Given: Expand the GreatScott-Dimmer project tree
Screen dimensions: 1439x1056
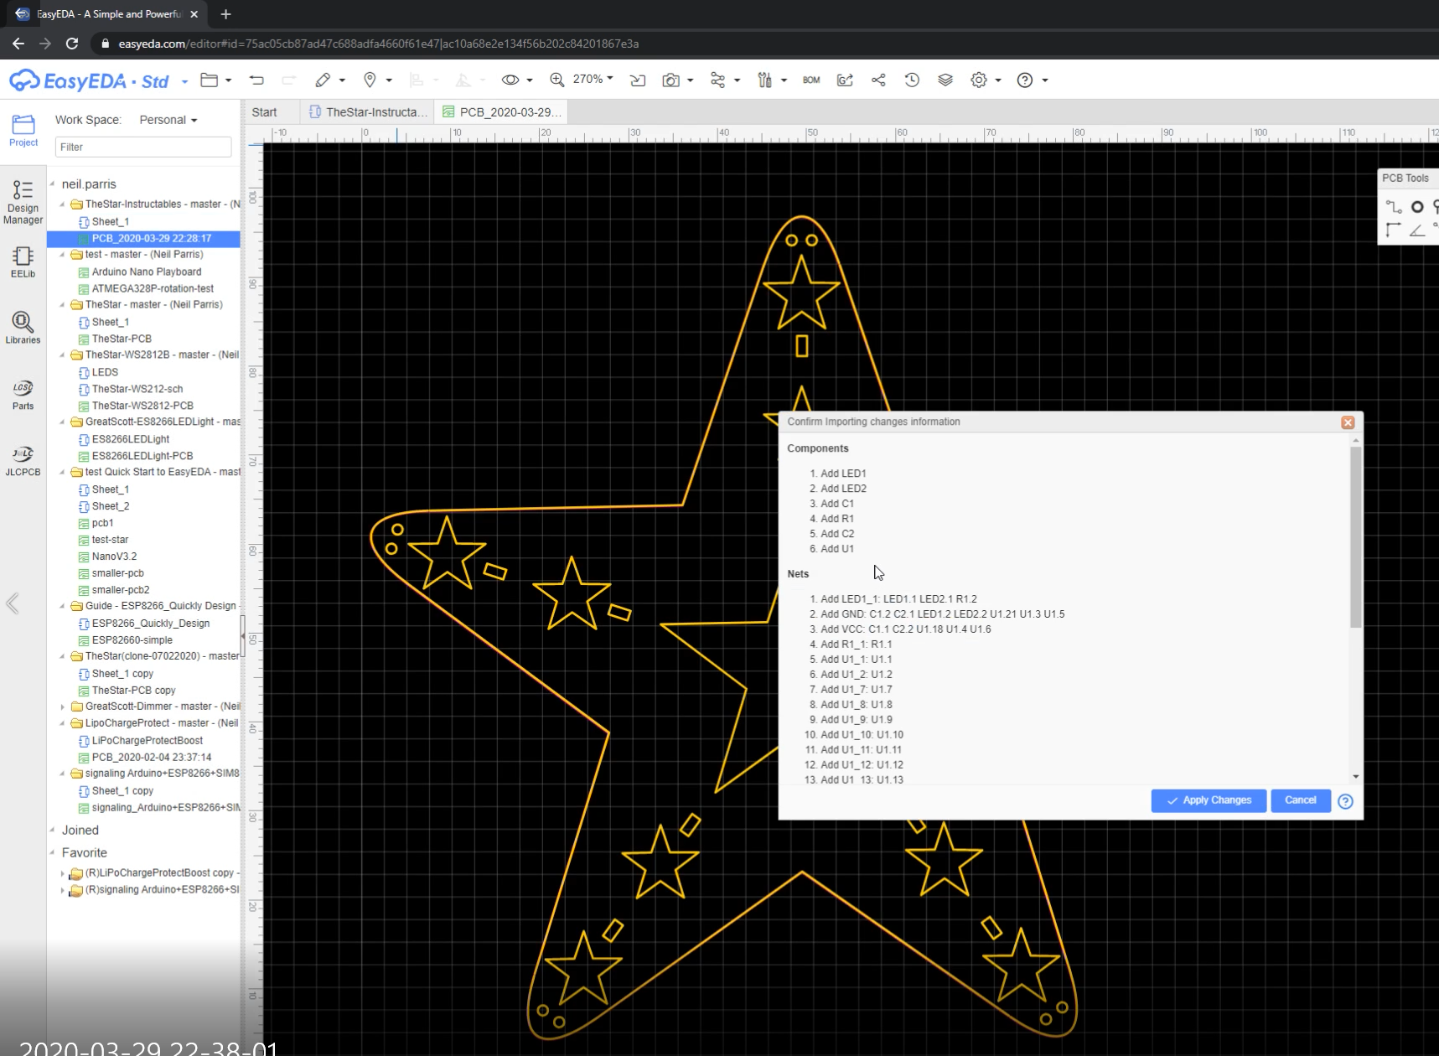Looking at the screenshot, I should pos(65,706).
